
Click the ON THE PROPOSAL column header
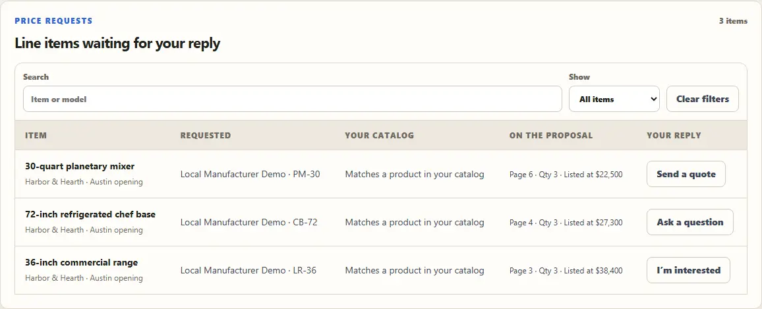pyautogui.click(x=551, y=135)
